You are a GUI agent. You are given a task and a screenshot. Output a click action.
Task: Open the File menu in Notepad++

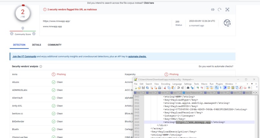pyautogui.click(x=135, y=84)
